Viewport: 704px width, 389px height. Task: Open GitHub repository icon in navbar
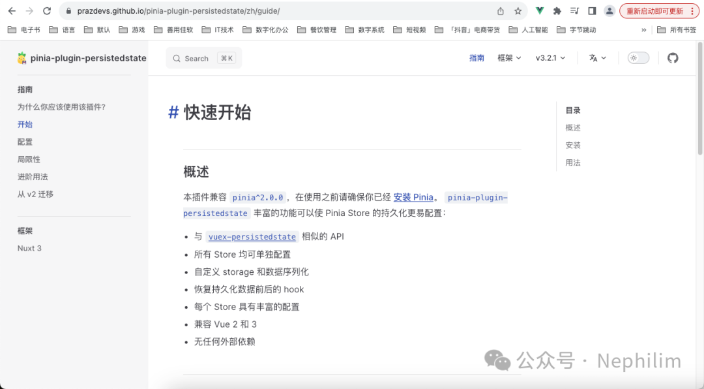tap(673, 57)
